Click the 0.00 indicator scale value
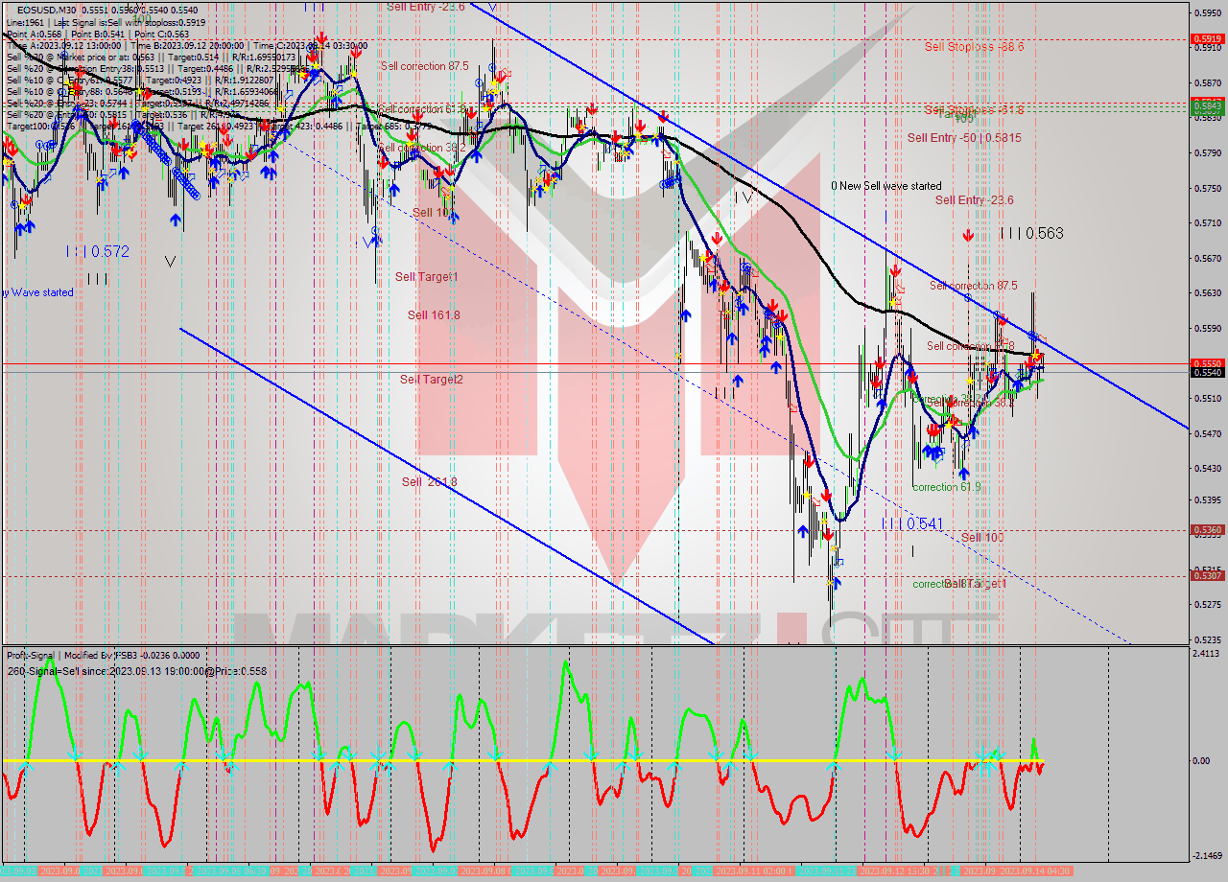The image size is (1228, 882). (1201, 761)
